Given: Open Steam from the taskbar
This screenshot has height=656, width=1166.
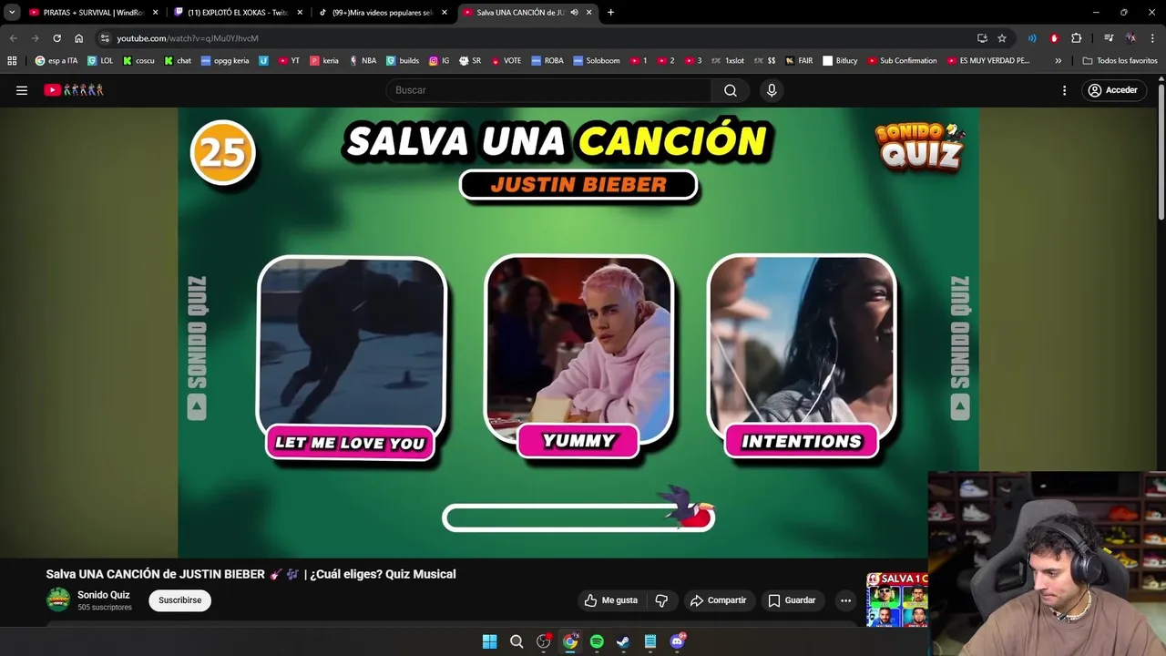Looking at the screenshot, I should point(623,641).
